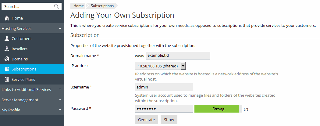Viewport: 320px width, 126px height.
Task: Click the Customers person icon
Action: click(x=7, y=39)
